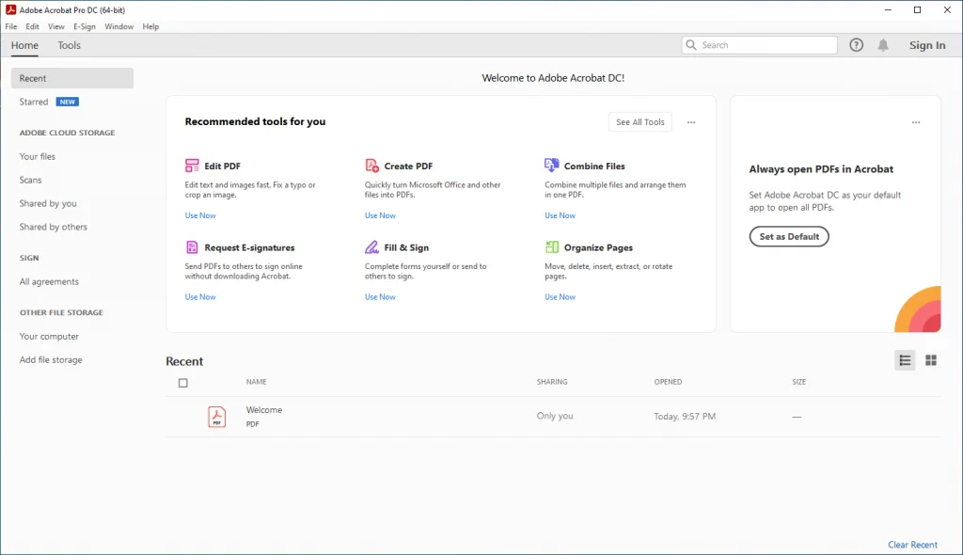This screenshot has height=555, width=963.
Task: Open the Window menu
Action: pos(118,26)
